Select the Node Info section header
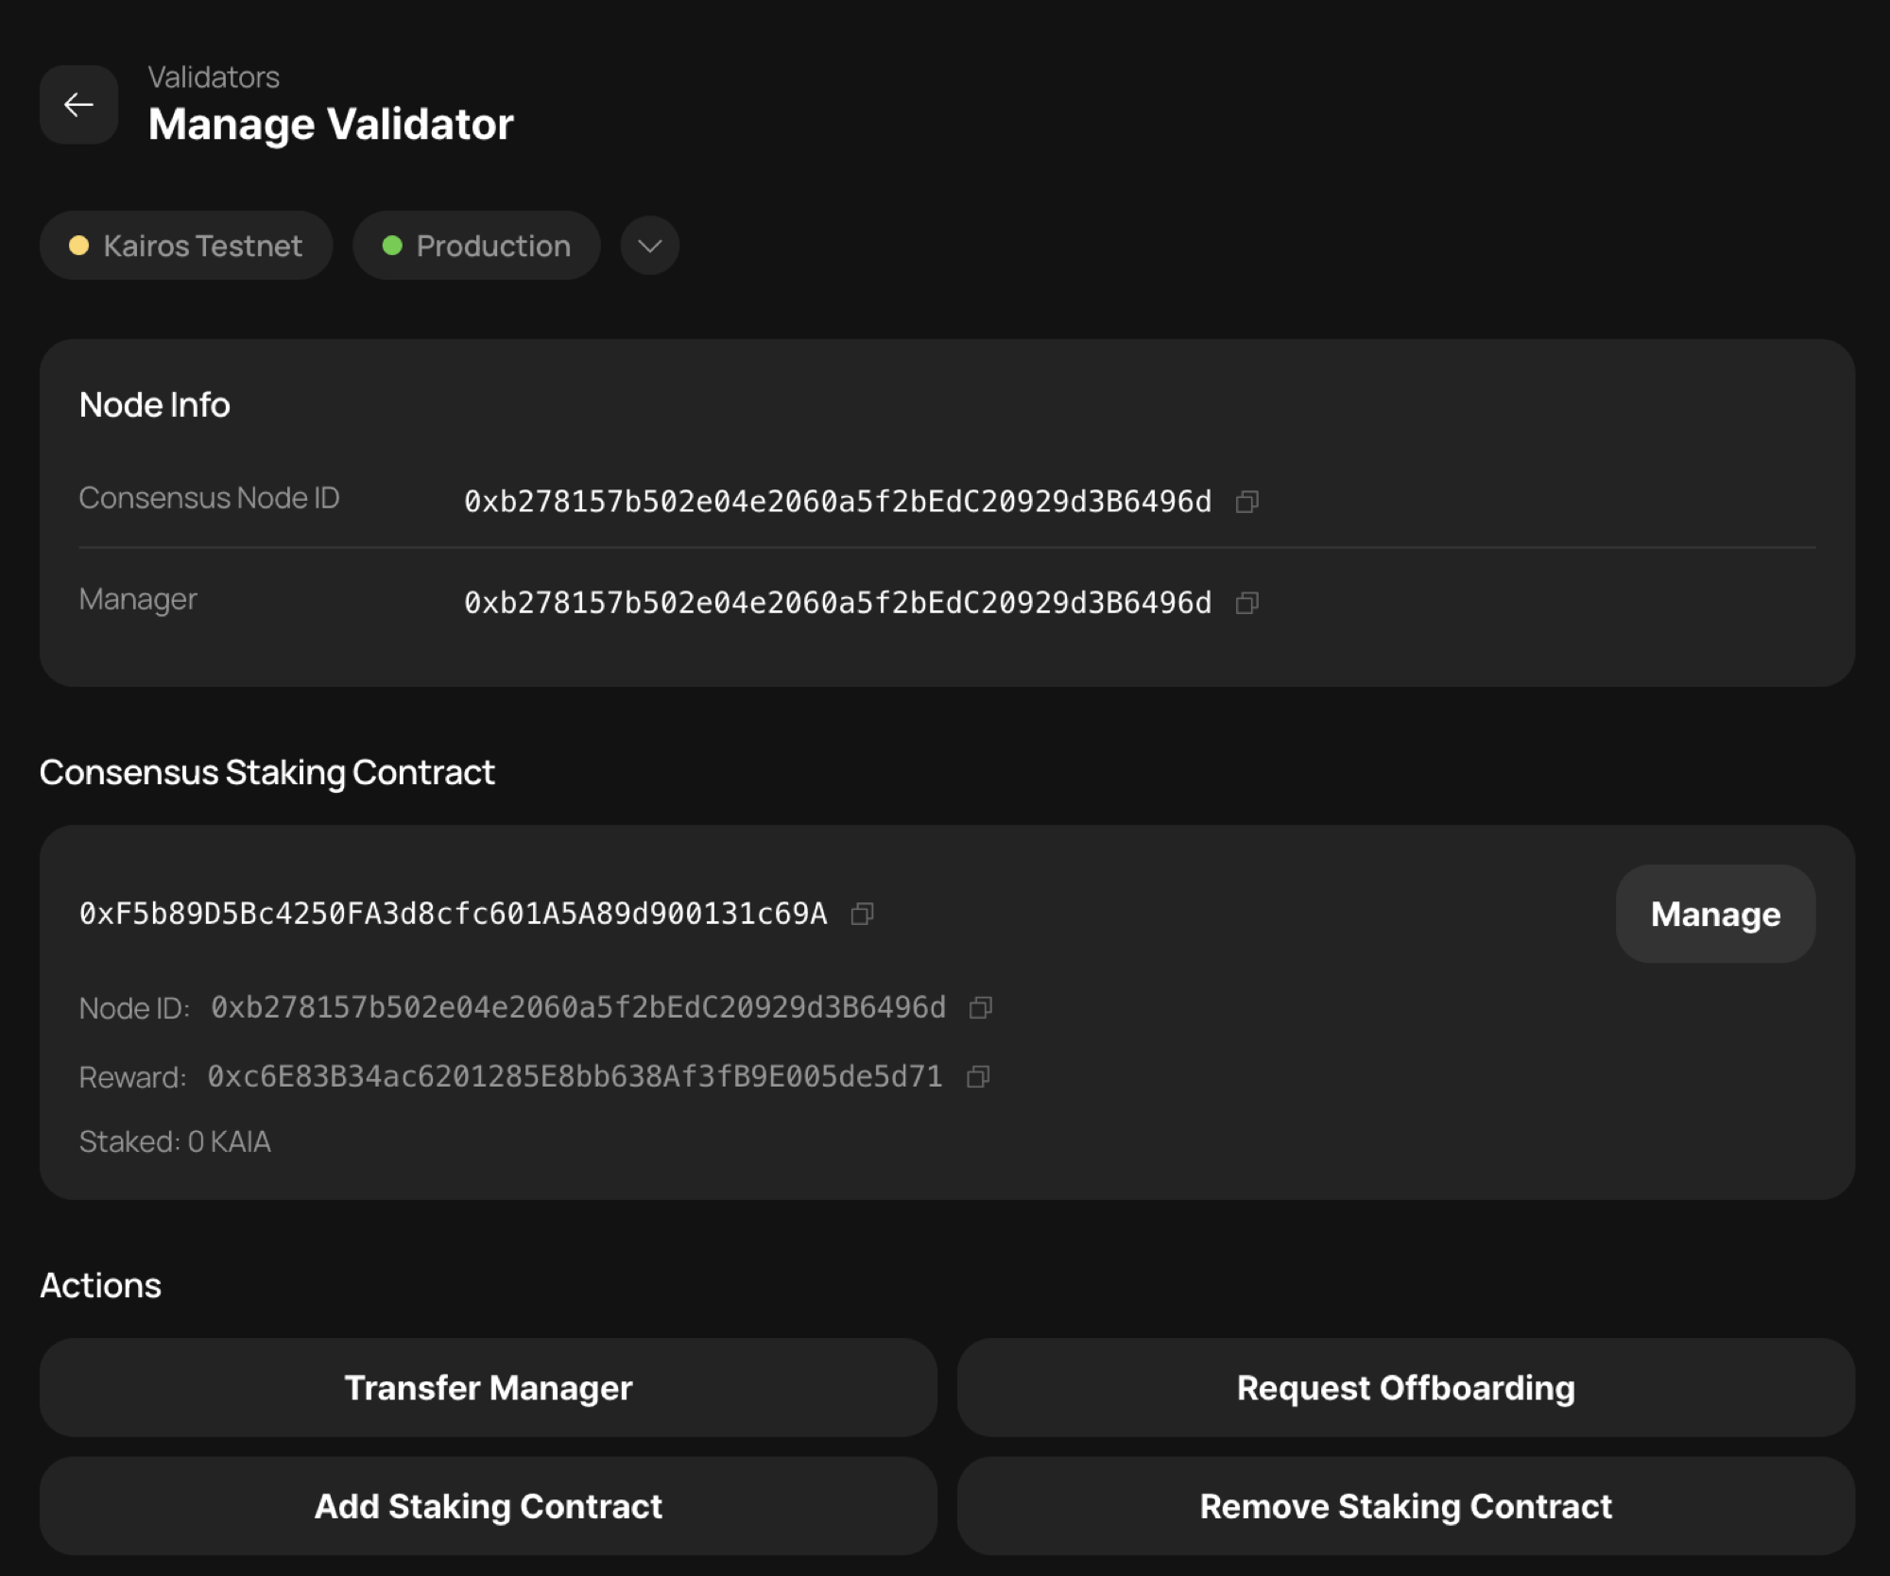 154,403
